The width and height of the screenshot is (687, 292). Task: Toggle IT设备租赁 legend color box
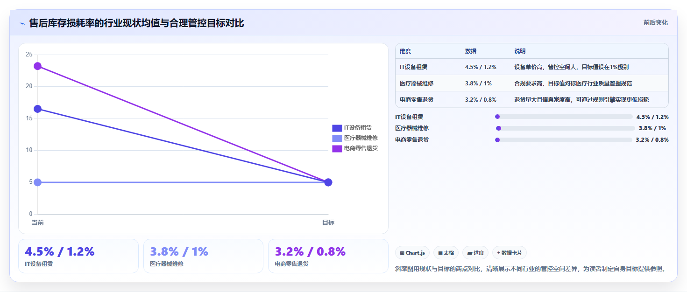pos(337,128)
